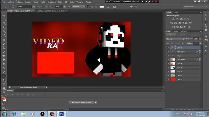The width and height of the screenshot is (209, 117).
Task: Switch to the Canales tab
Action: (175, 32)
